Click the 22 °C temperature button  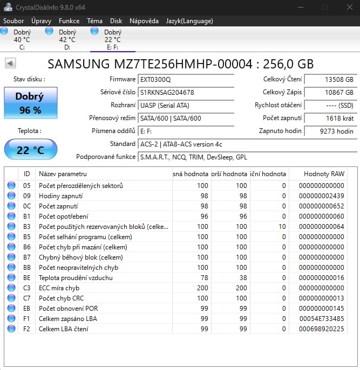pyautogui.click(x=31, y=150)
